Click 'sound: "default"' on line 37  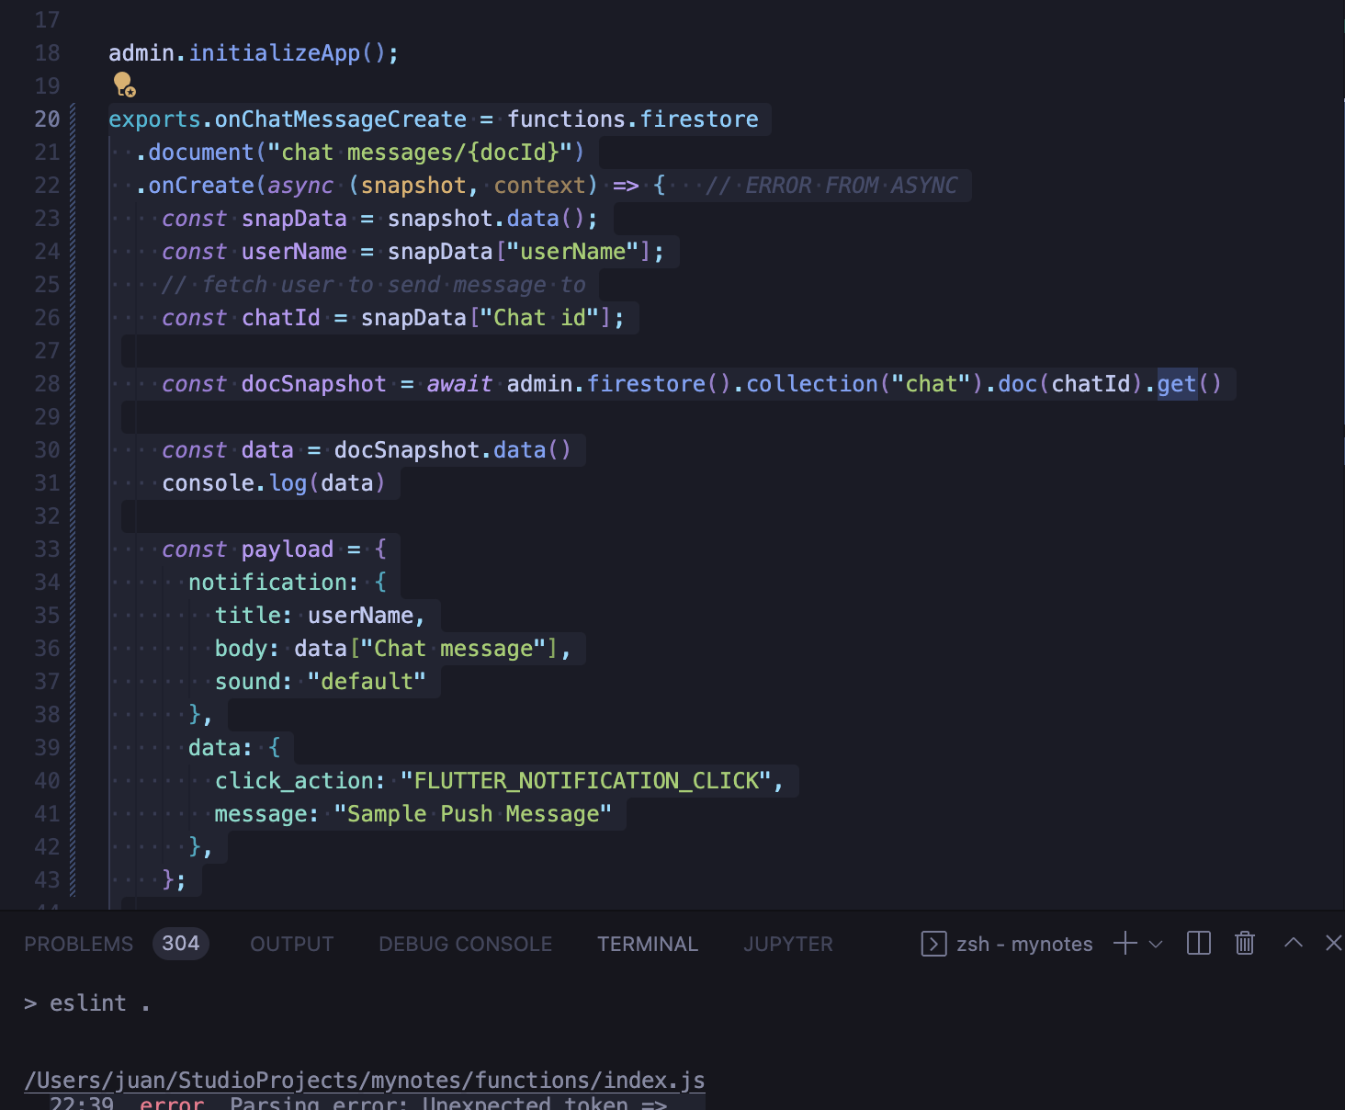321,682
